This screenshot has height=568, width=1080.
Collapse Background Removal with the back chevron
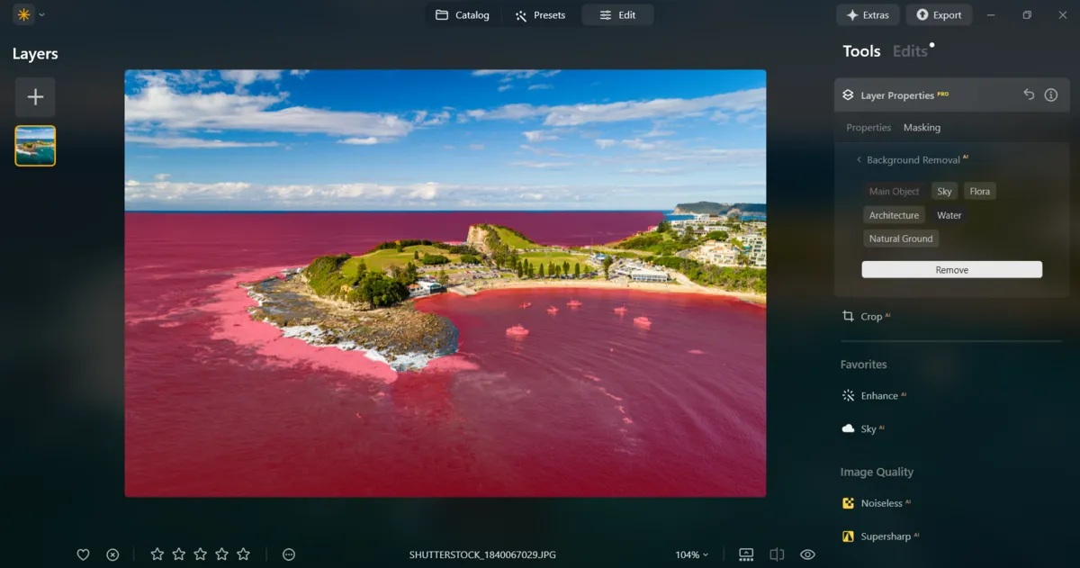point(858,159)
